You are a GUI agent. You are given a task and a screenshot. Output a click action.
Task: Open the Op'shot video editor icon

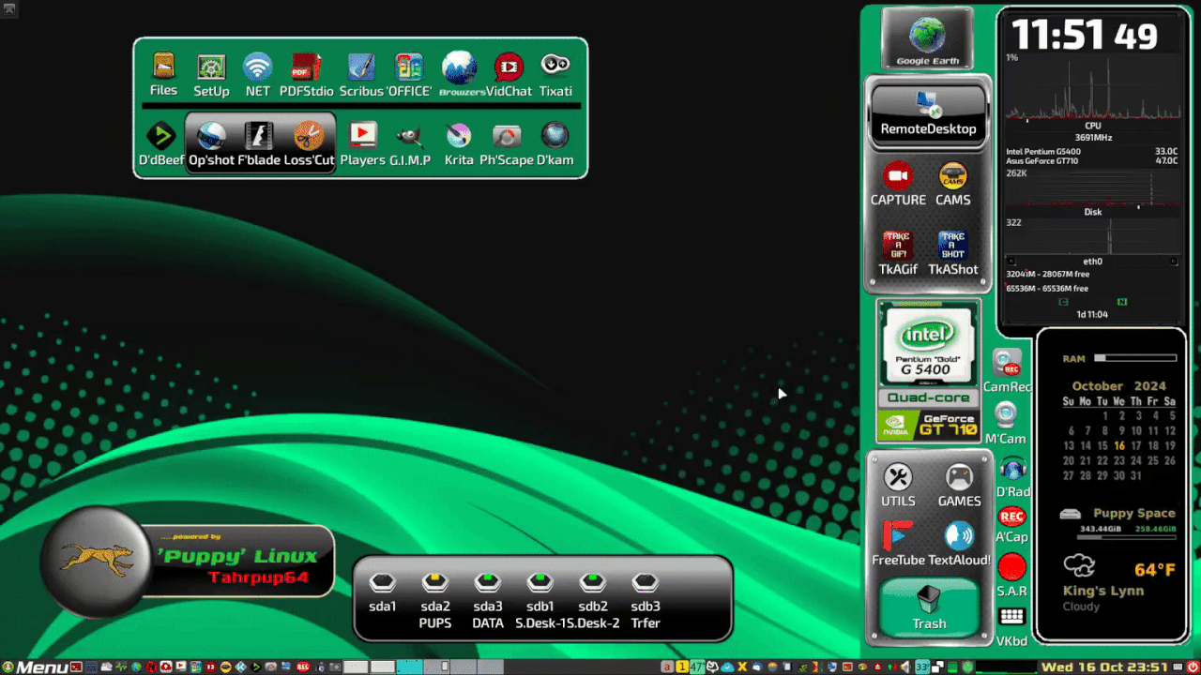(x=211, y=136)
